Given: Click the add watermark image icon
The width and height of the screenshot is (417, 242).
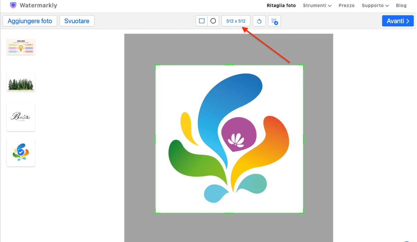Looking at the screenshot, I should point(274,21).
